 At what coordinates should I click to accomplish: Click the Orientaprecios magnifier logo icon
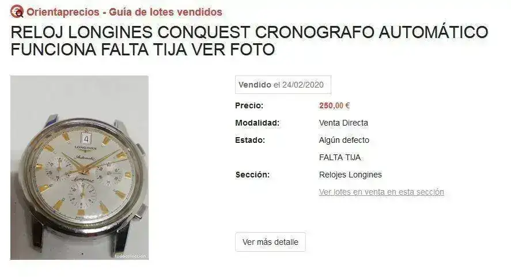(x=17, y=12)
